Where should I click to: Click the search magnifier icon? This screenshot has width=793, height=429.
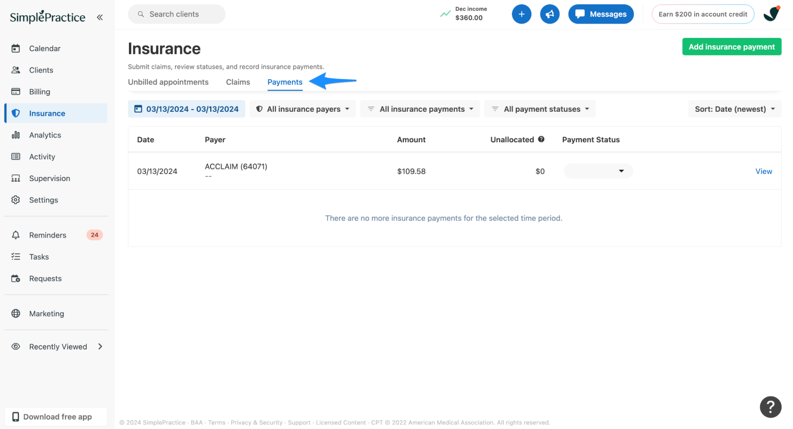tap(141, 14)
